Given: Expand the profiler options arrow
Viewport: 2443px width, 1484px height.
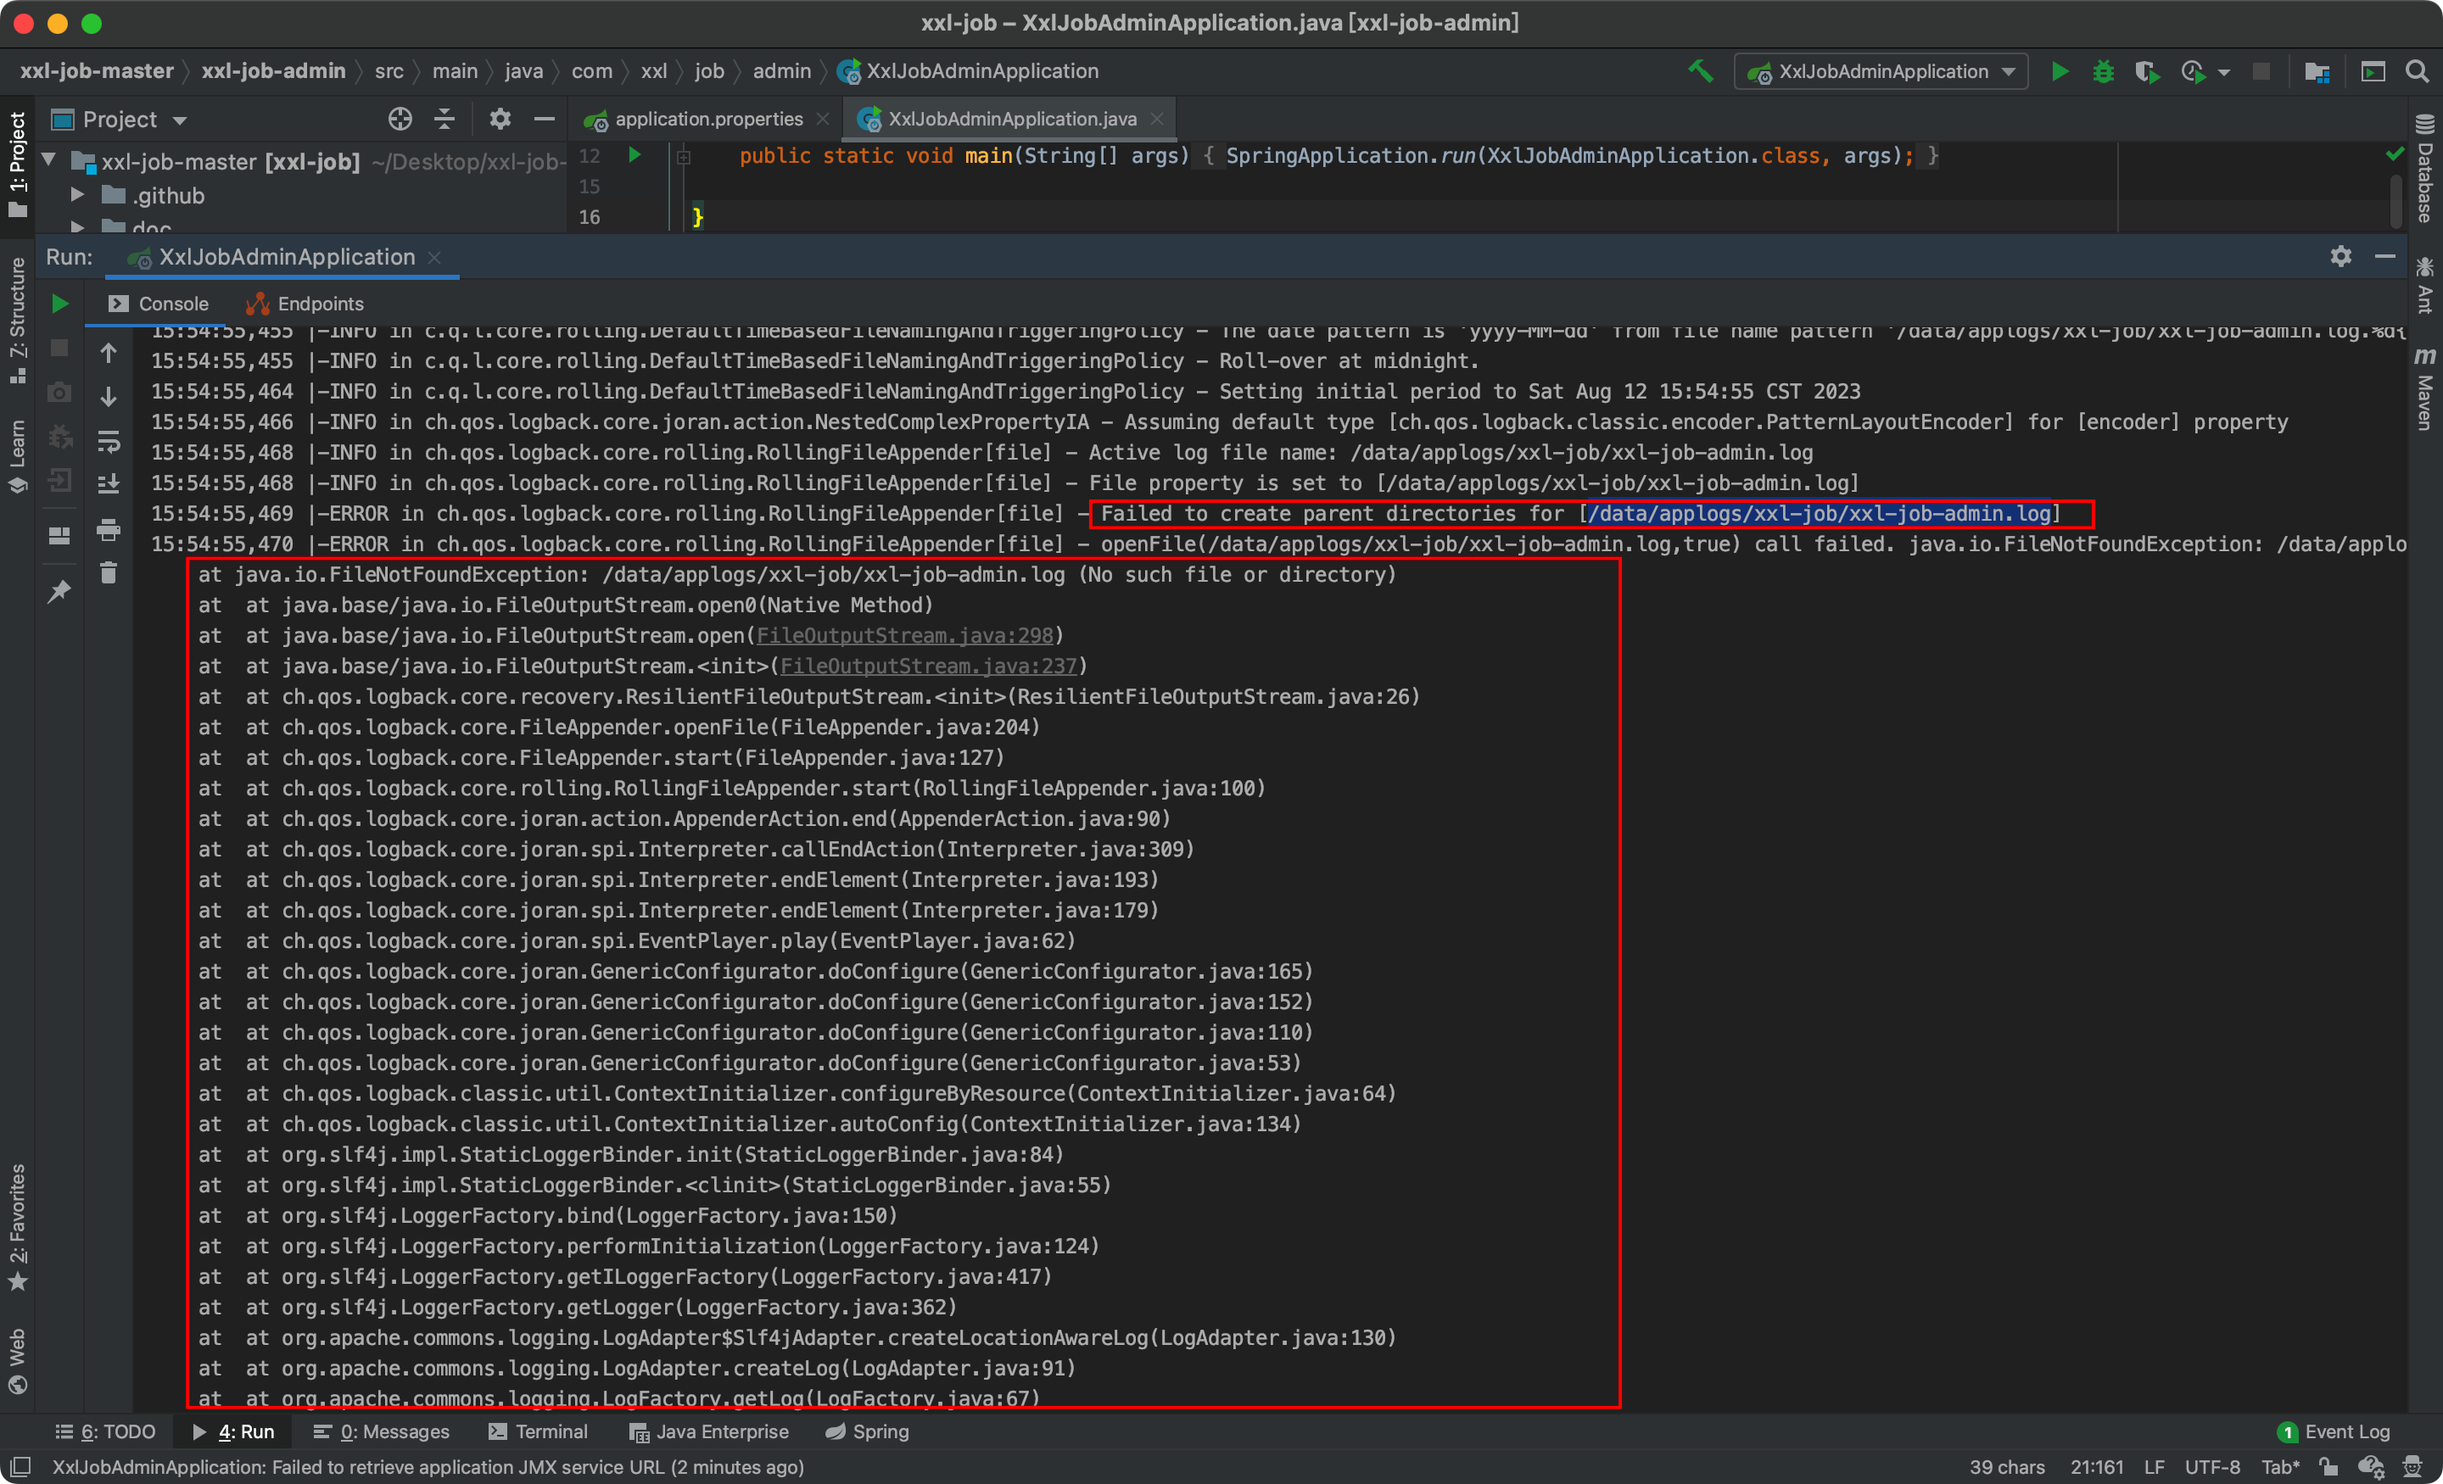Looking at the screenshot, I should pyautogui.click(x=2223, y=72).
